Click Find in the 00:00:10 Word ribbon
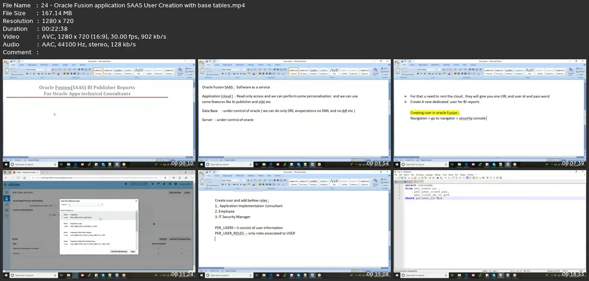 [x=190, y=68]
